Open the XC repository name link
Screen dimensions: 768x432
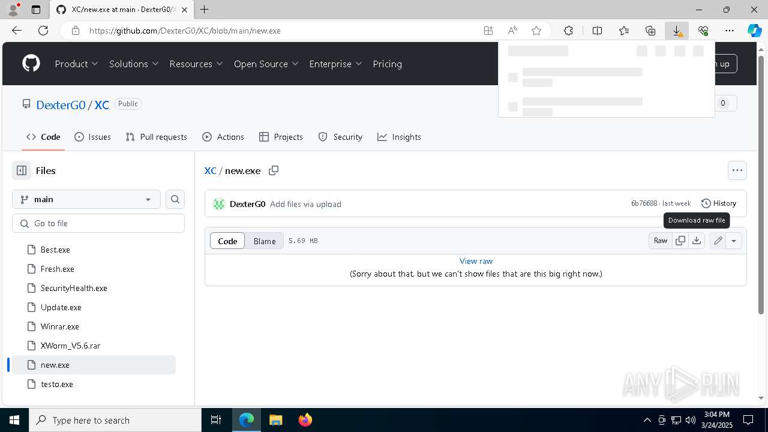102,104
